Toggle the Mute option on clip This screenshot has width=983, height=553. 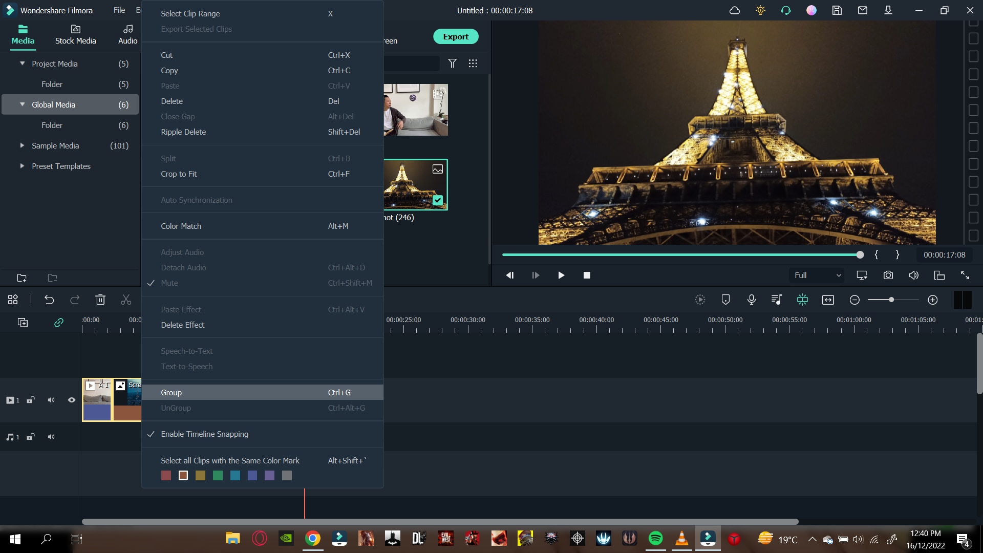tap(169, 282)
